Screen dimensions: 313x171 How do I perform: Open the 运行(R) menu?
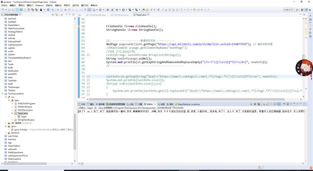click(75, 6)
